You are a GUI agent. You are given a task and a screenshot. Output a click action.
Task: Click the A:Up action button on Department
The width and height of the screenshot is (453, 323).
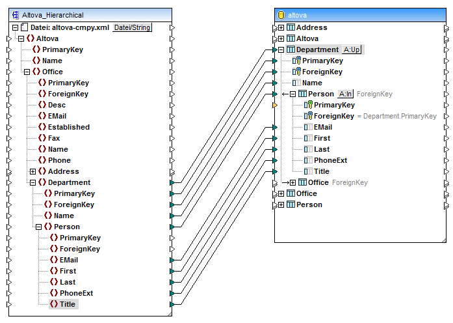[352, 49]
